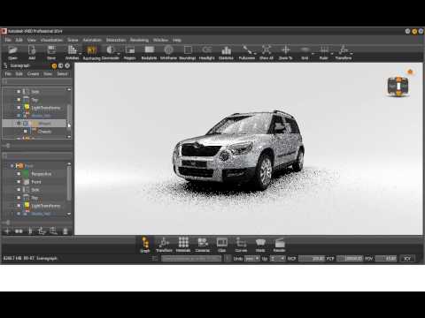Viewport: 425px width, 318px height.
Task: Click the NCP value field
Action: tap(312, 259)
